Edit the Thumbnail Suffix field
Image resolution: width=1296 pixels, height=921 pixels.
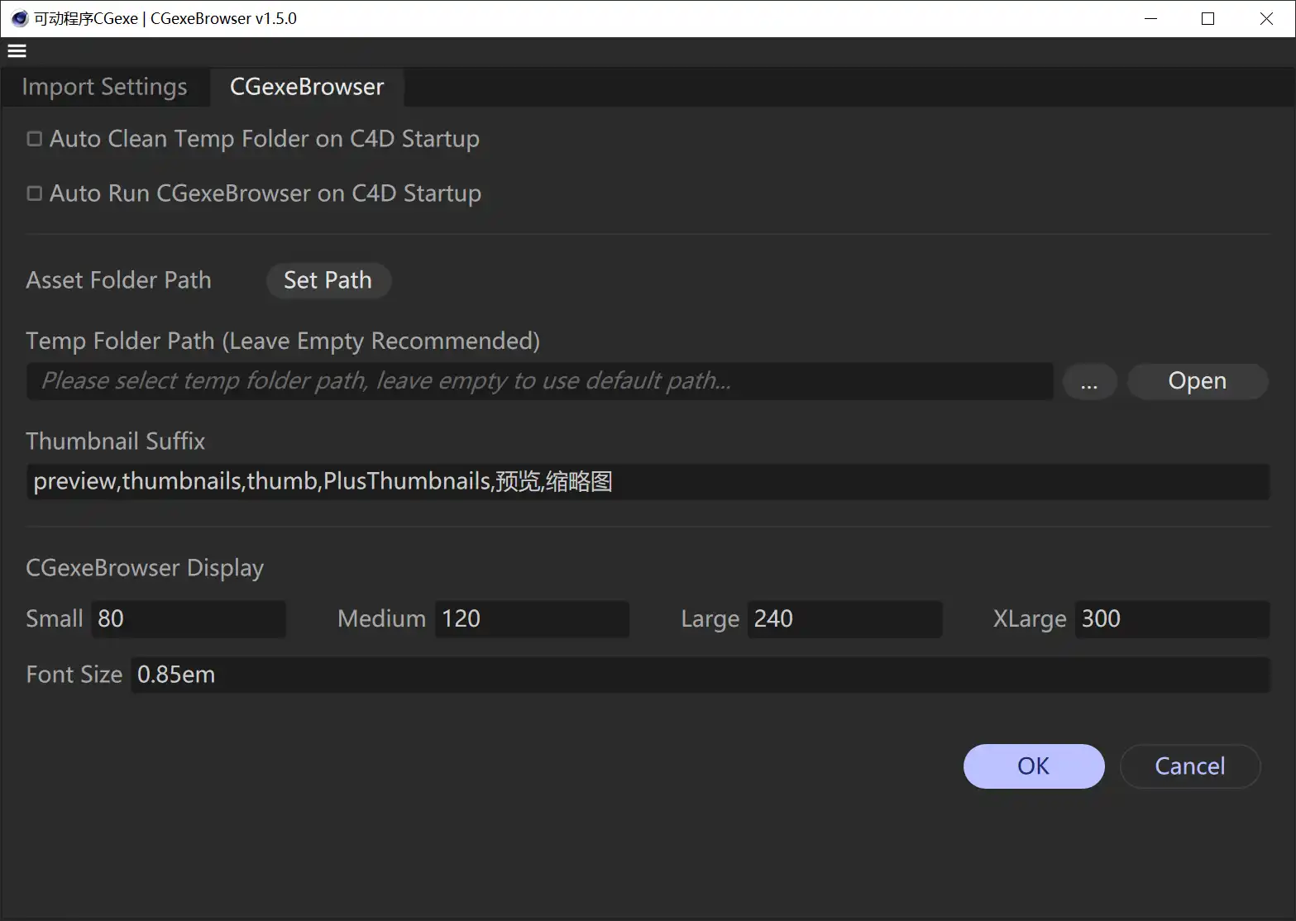click(648, 482)
